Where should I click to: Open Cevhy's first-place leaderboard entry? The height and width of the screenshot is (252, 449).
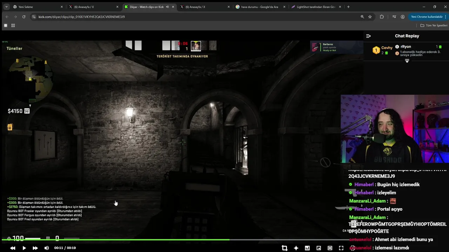tap(382, 50)
